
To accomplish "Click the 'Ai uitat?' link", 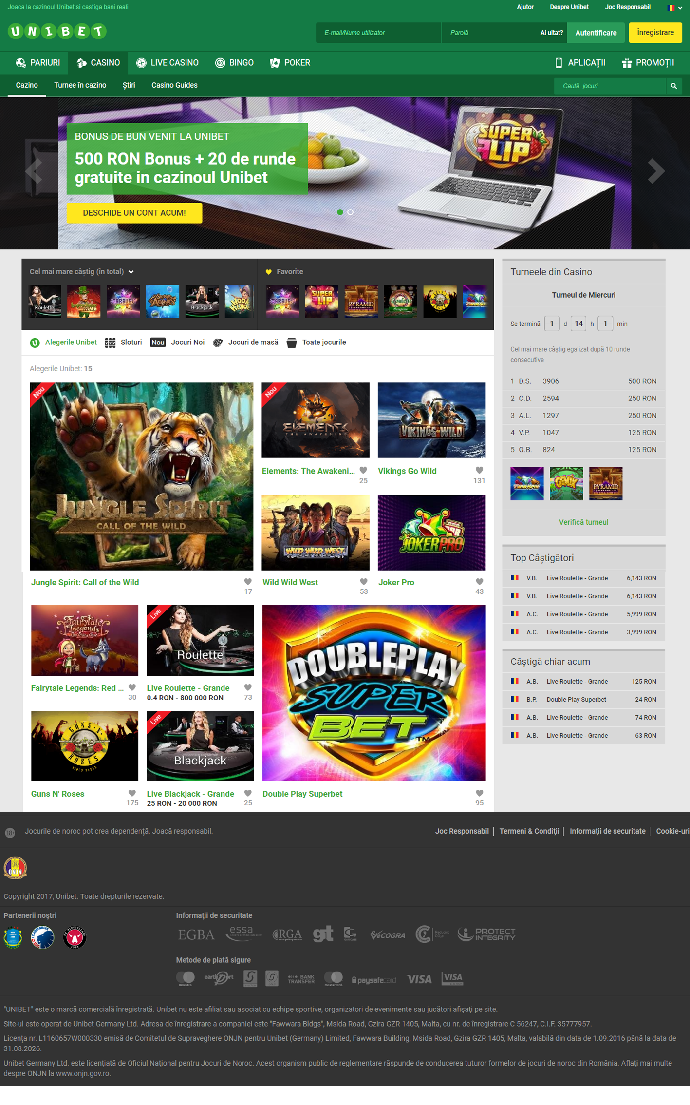I will pyautogui.click(x=551, y=33).
